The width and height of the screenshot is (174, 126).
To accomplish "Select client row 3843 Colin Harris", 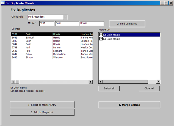I will pyautogui.click(x=52, y=41).
